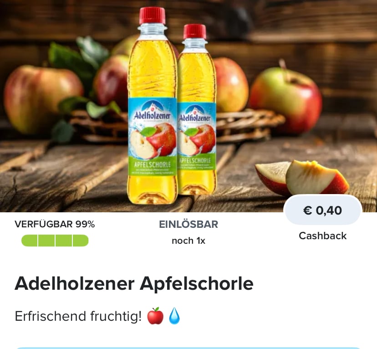Click the red apple emoji icon

point(155,316)
